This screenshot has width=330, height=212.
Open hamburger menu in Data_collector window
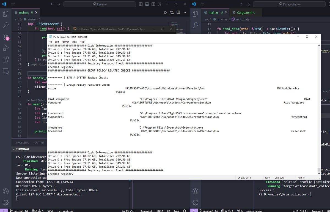pos(202,4)
